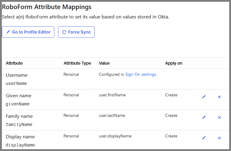Select the userName attribute code text
This screenshot has height=151, width=231.
pos(16,83)
